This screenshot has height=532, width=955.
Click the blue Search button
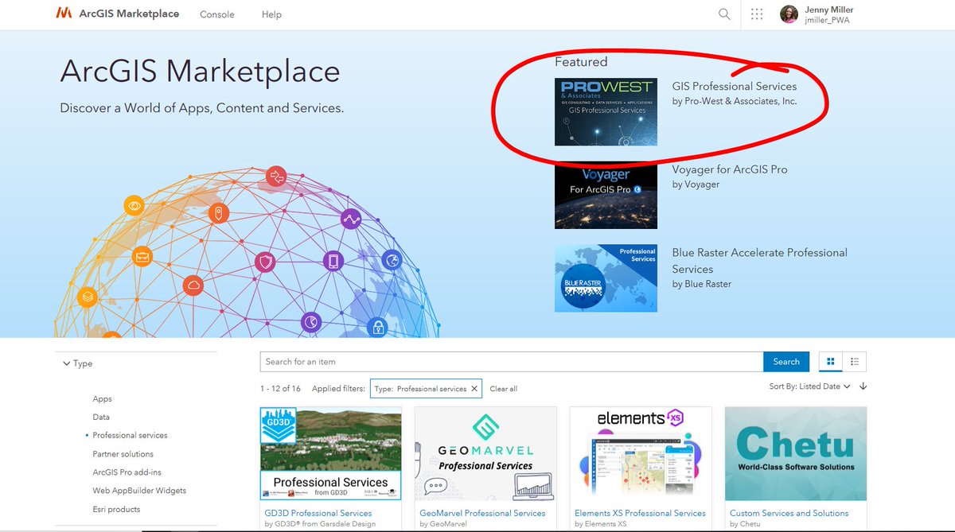tap(786, 362)
